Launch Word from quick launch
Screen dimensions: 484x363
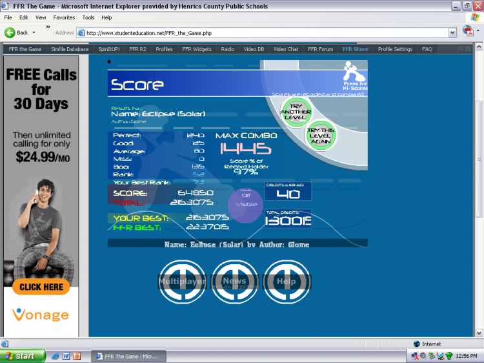coord(66,356)
